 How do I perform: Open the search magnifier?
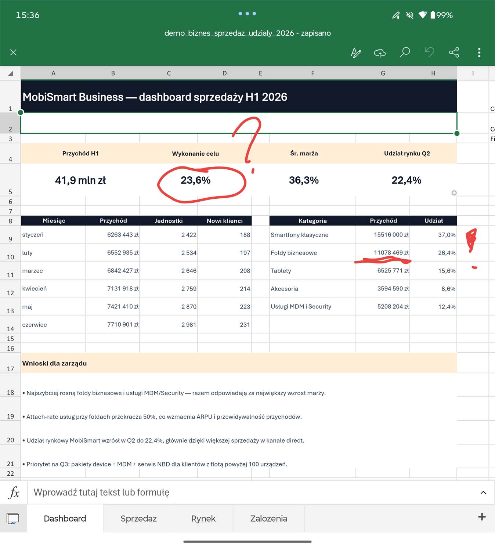[404, 53]
